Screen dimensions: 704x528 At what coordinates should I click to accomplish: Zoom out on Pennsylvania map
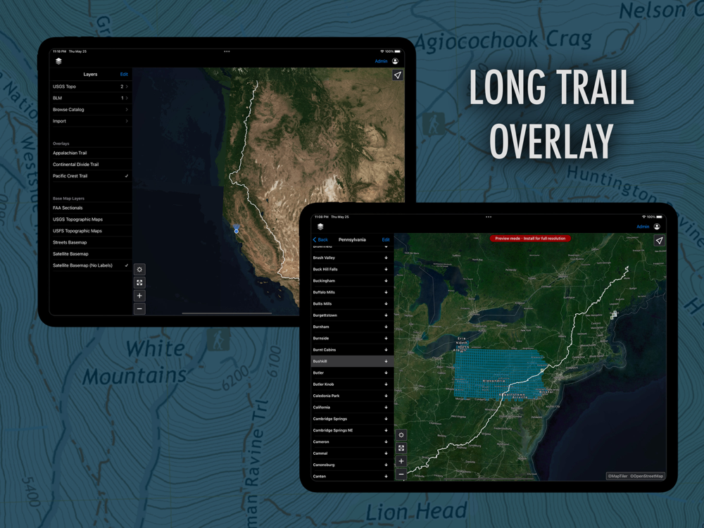[401, 474]
